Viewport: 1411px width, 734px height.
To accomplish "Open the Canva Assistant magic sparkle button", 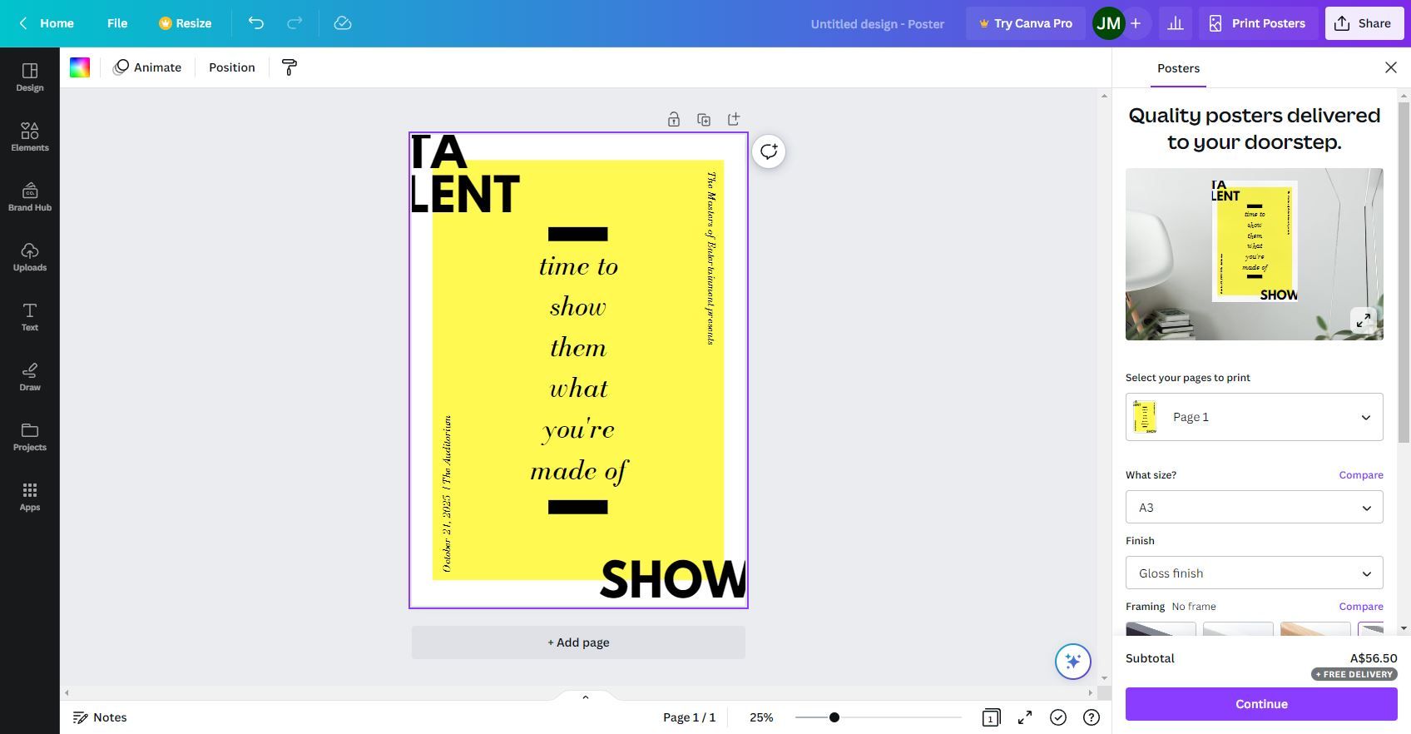I will coord(1072,662).
